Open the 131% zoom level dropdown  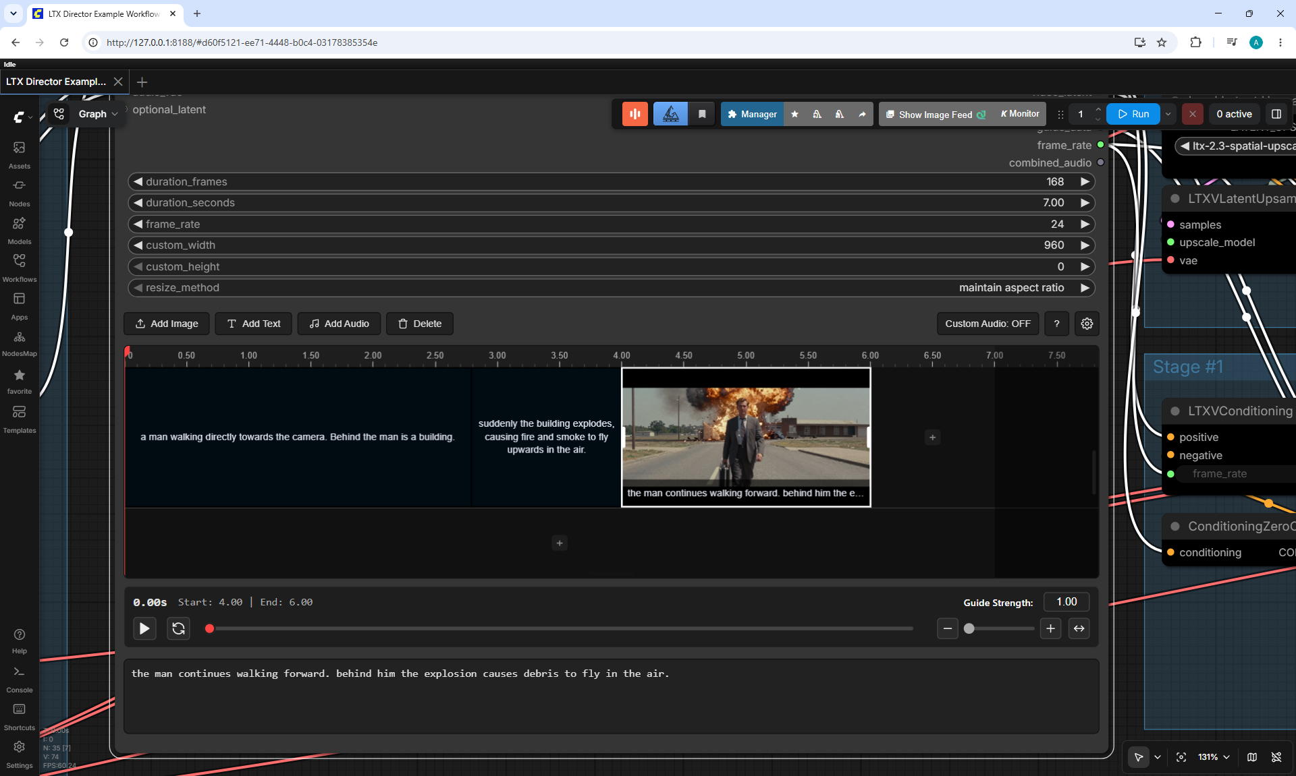click(x=1214, y=757)
